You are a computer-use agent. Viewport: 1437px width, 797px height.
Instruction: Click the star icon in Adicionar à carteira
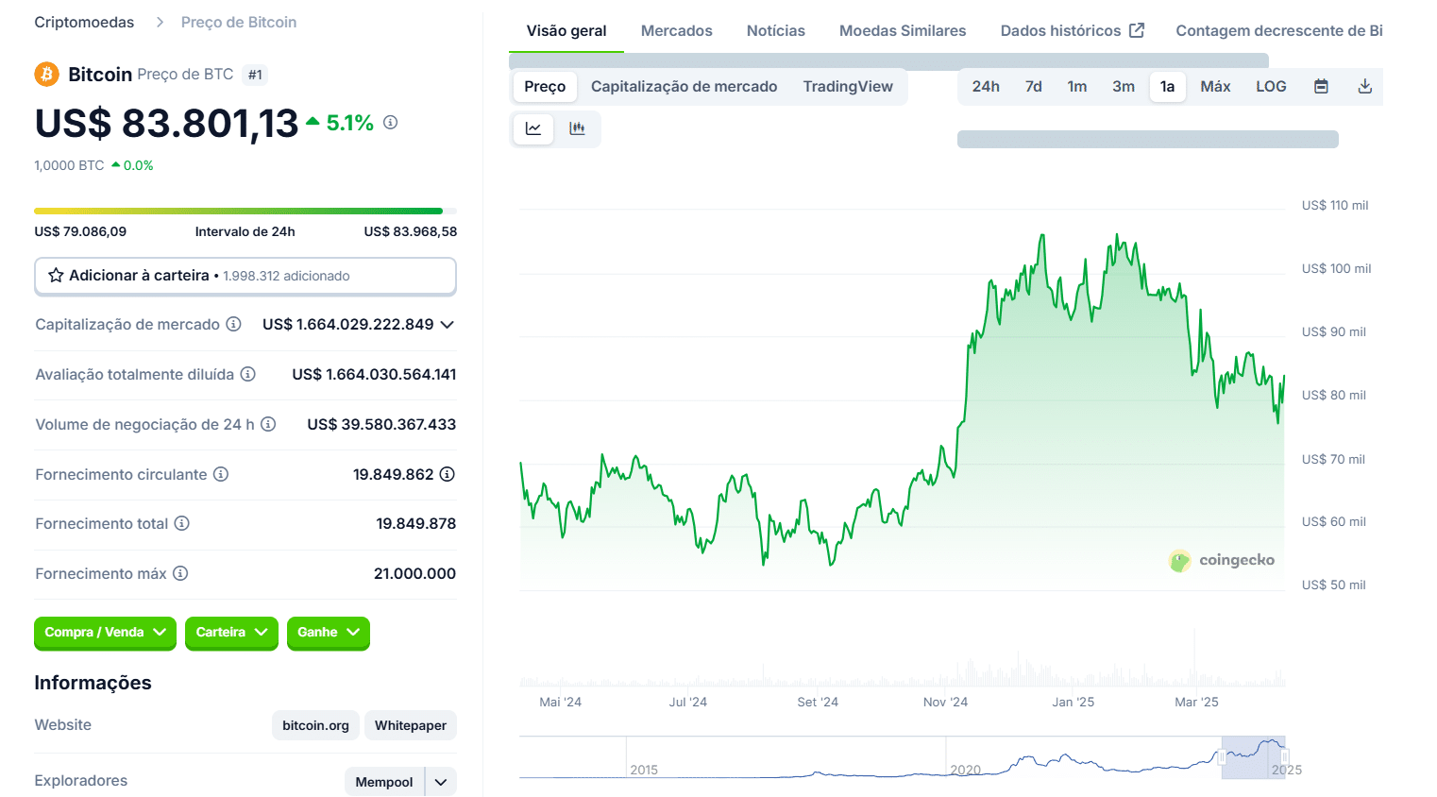[54, 276]
